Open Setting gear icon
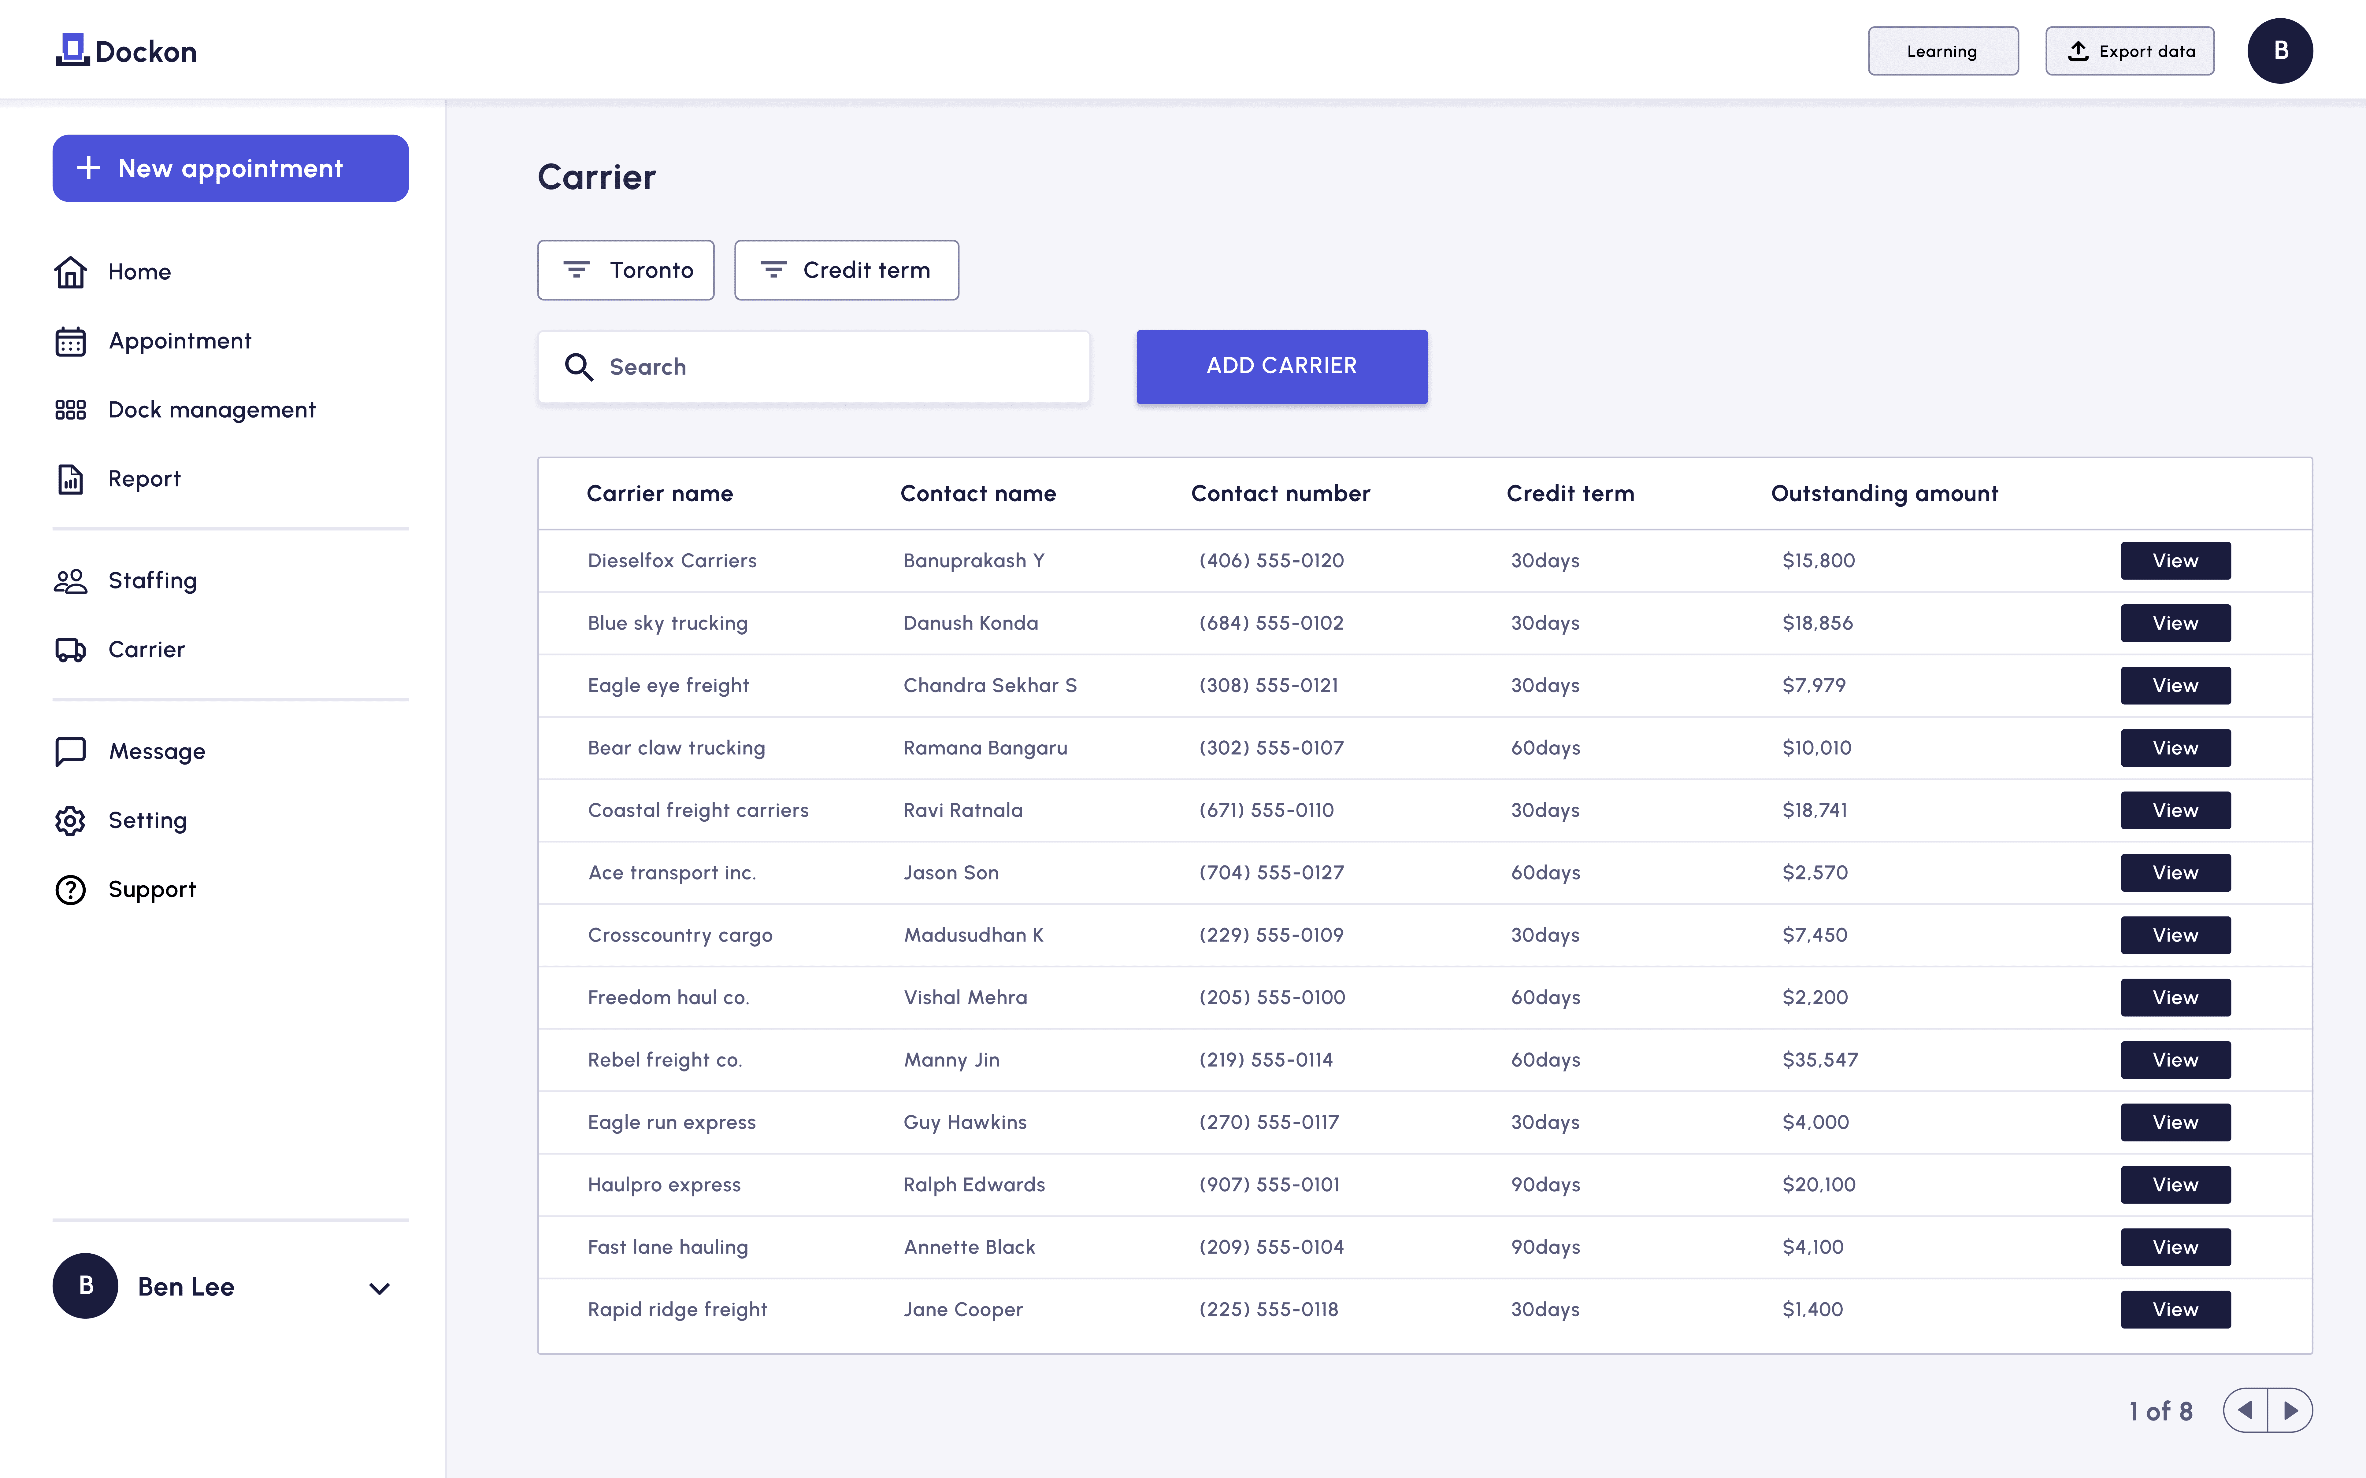2366x1478 pixels. tap(70, 821)
